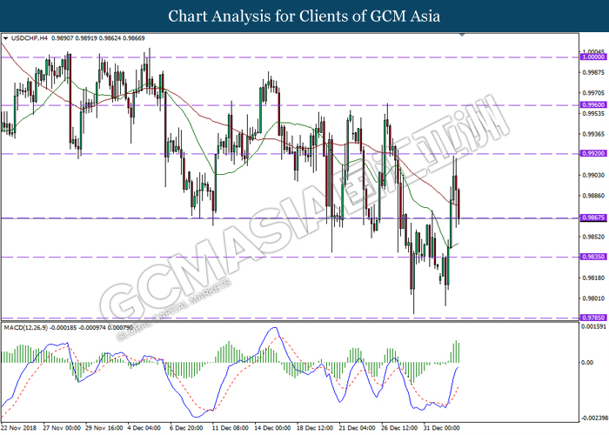Select the 0.97850 support level label
This screenshot has width=609, height=435.
point(593,318)
